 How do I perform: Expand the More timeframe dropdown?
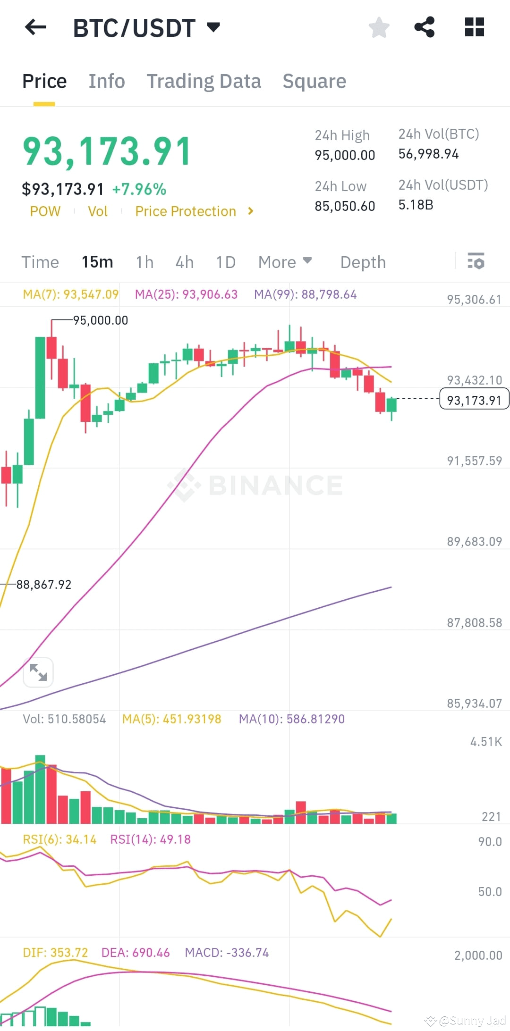click(x=285, y=261)
